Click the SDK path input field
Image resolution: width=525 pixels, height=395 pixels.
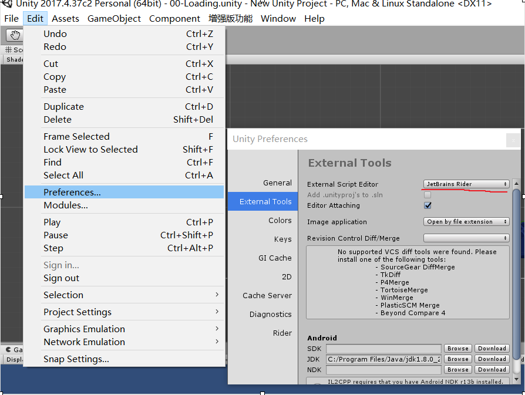point(383,349)
